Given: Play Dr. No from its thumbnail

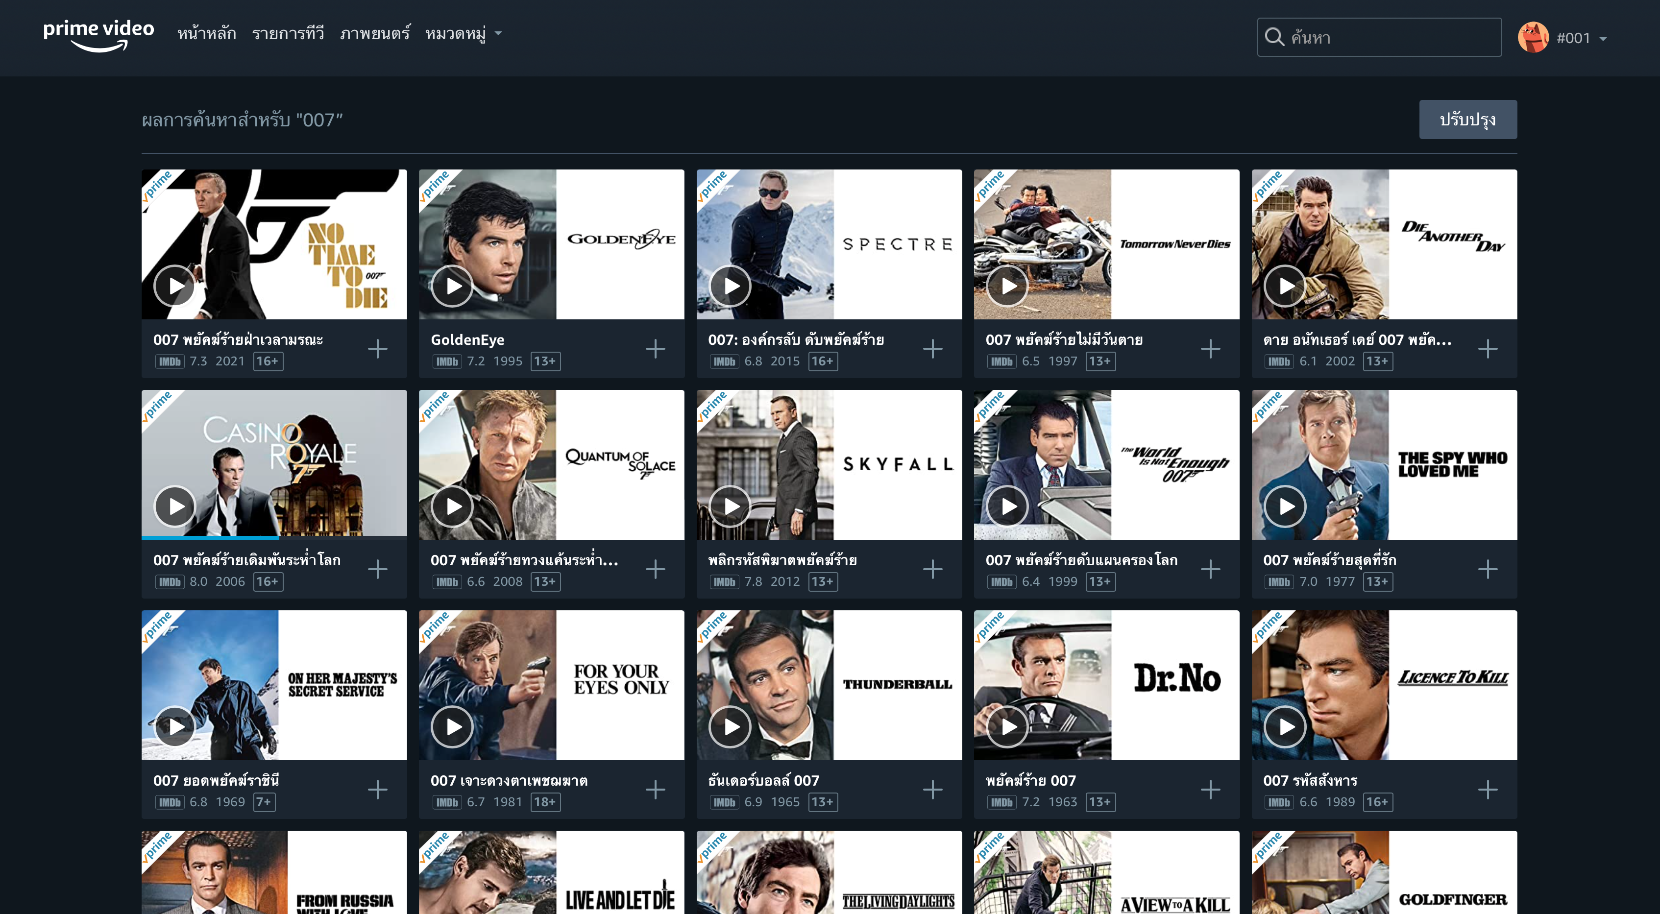Looking at the screenshot, I should click(x=1008, y=726).
